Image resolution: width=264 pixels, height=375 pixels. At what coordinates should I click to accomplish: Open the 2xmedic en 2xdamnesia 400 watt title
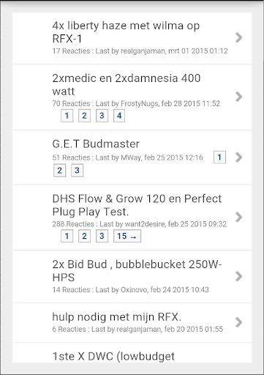point(127,85)
